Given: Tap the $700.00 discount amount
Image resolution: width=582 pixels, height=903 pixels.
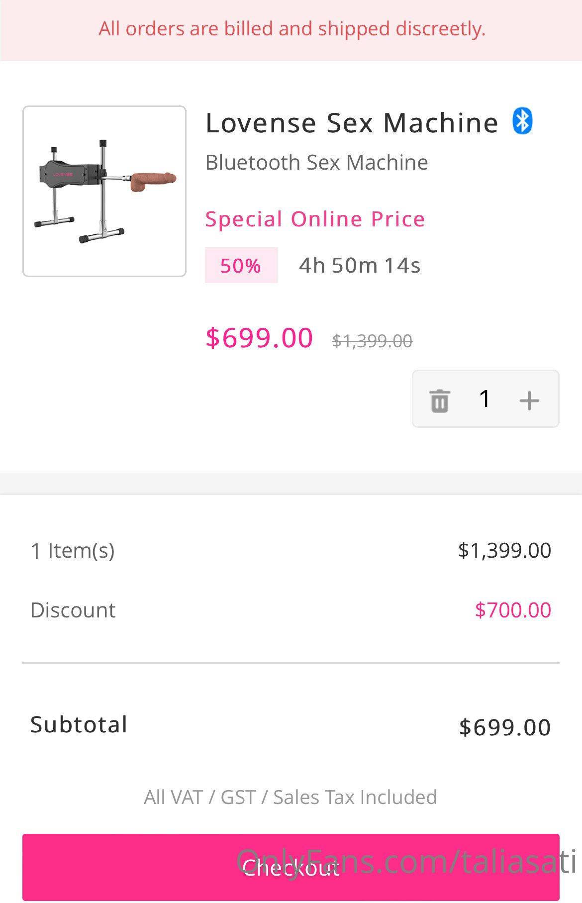Looking at the screenshot, I should (513, 610).
